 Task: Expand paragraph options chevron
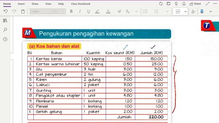[167, 11]
